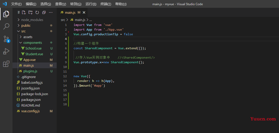Open the Explorer view in activity bar
279x133 pixels.
(x=6, y=14)
